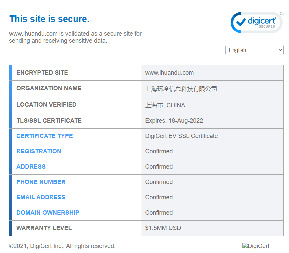Select the www.ihuandu.com value in the table
289x253 pixels.
(x=169, y=73)
